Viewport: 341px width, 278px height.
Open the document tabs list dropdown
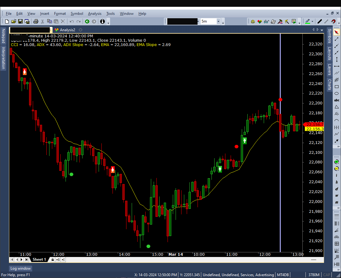(x=322, y=30)
